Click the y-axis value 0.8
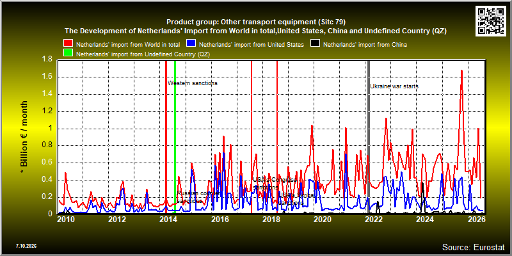This screenshot has height=256, width=512. 48,146
